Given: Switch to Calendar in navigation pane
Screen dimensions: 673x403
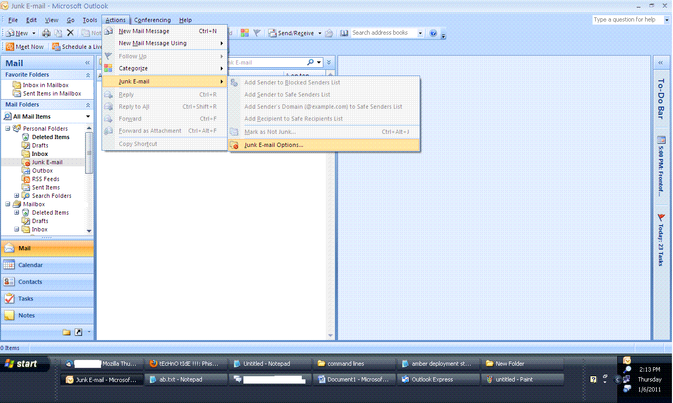Looking at the screenshot, I should point(47,265).
